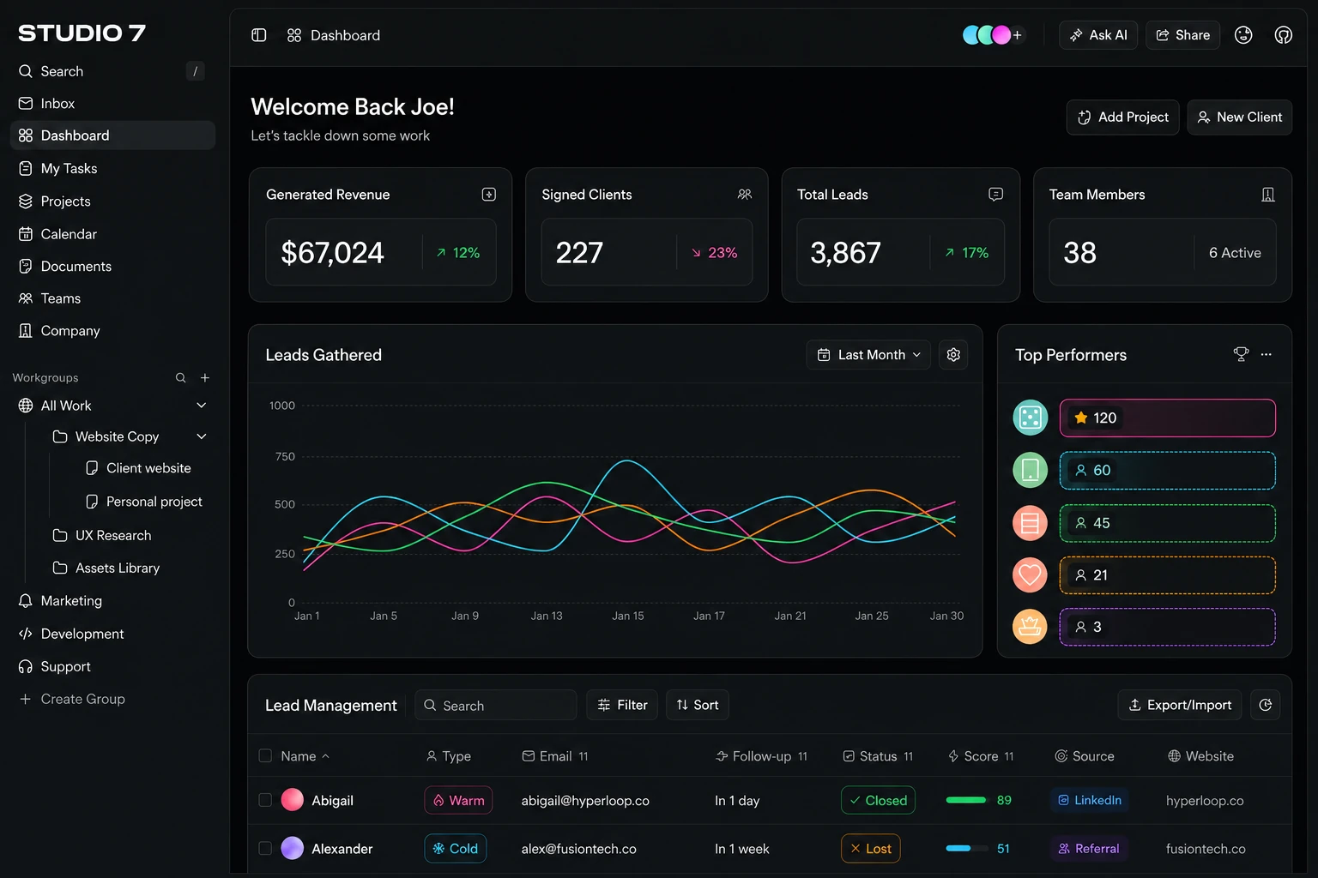Click Abigail's score bar showing 89
The image size is (1318, 878).
pyautogui.click(x=967, y=800)
